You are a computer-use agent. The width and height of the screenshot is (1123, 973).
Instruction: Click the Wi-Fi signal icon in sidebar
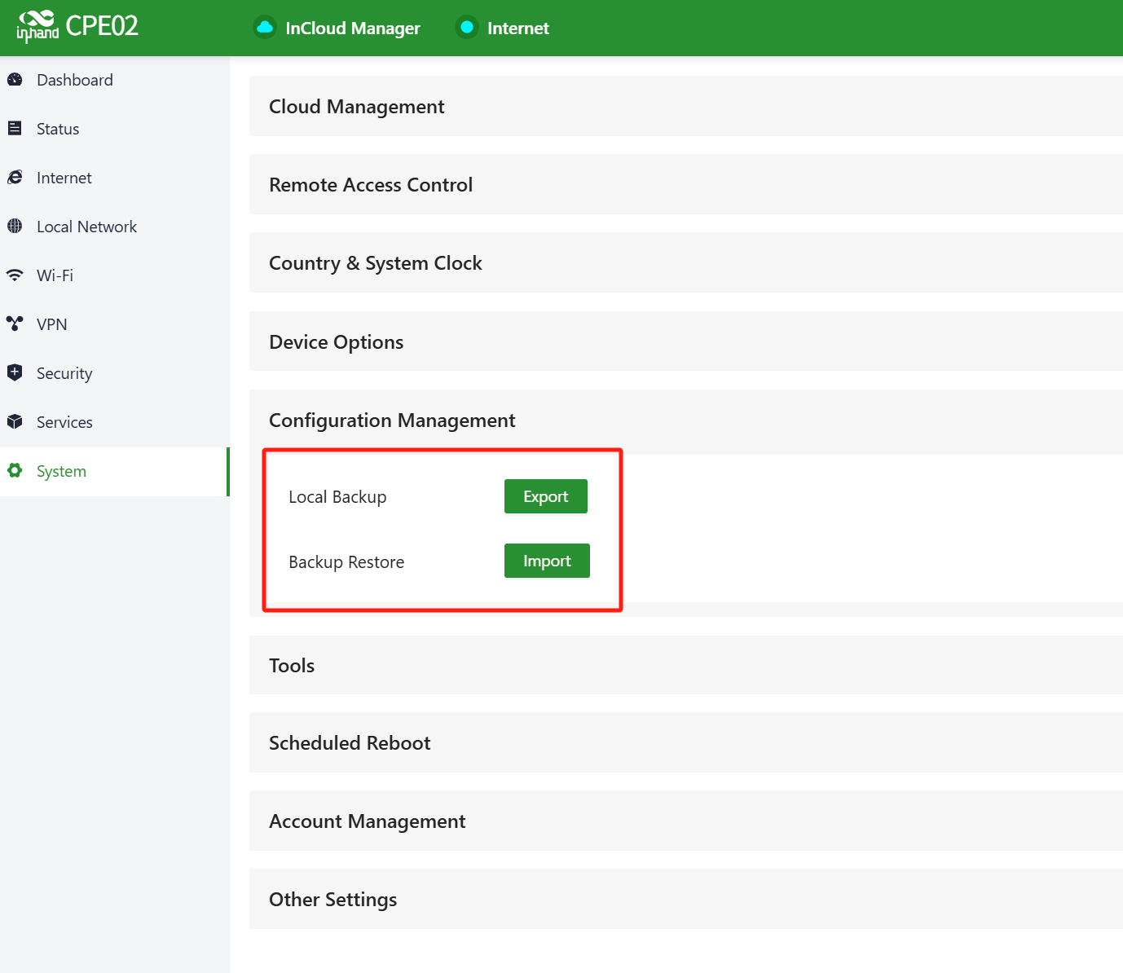pos(15,275)
